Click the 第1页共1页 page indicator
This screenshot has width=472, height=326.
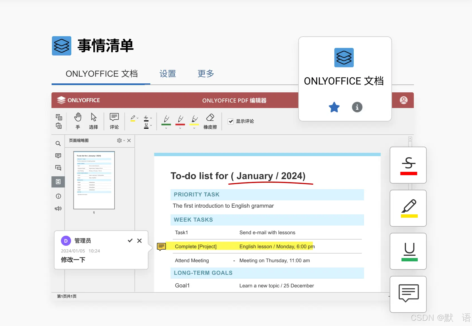pyautogui.click(x=67, y=296)
